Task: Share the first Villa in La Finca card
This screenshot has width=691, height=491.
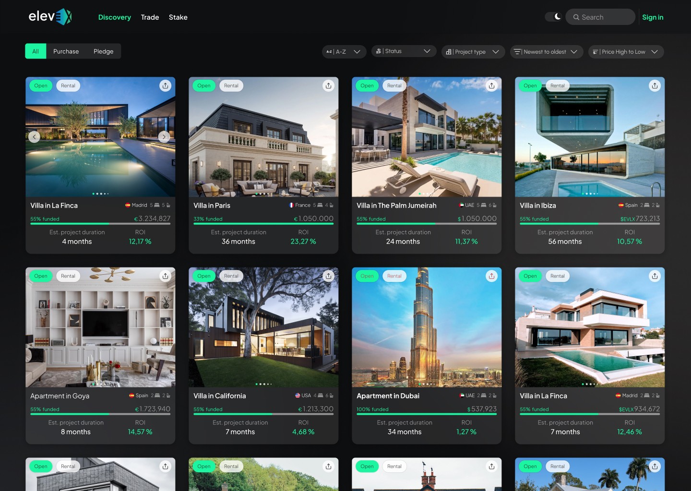Action: coord(166,86)
